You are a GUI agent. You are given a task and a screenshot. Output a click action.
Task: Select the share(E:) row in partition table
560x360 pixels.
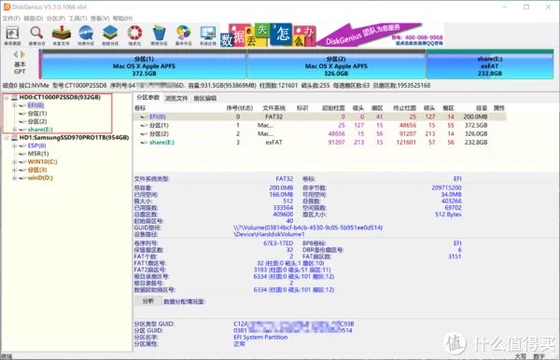coord(319,143)
